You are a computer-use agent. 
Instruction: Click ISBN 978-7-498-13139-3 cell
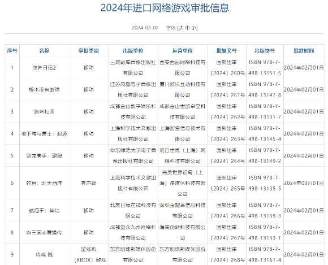[265, 210]
